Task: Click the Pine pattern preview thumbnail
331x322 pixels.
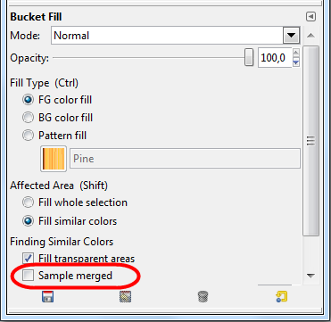Action: pos(54,159)
